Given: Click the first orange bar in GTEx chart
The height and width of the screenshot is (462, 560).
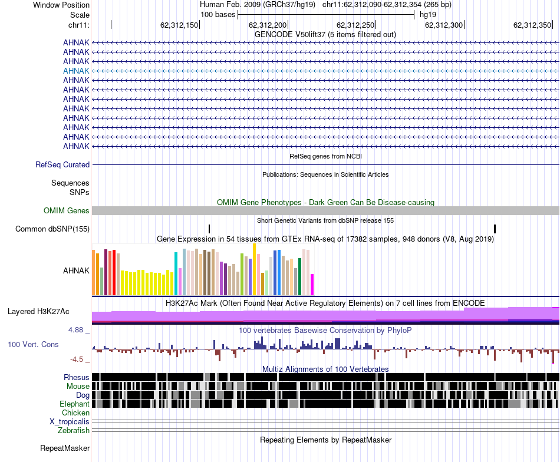Looking at the screenshot, I should (x=94, y=273).
